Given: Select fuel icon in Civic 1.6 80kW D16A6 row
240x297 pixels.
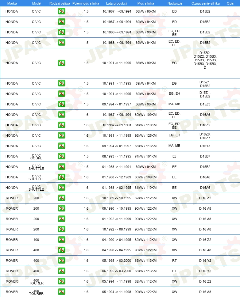Looking at the screenshot, I should 61,115.
